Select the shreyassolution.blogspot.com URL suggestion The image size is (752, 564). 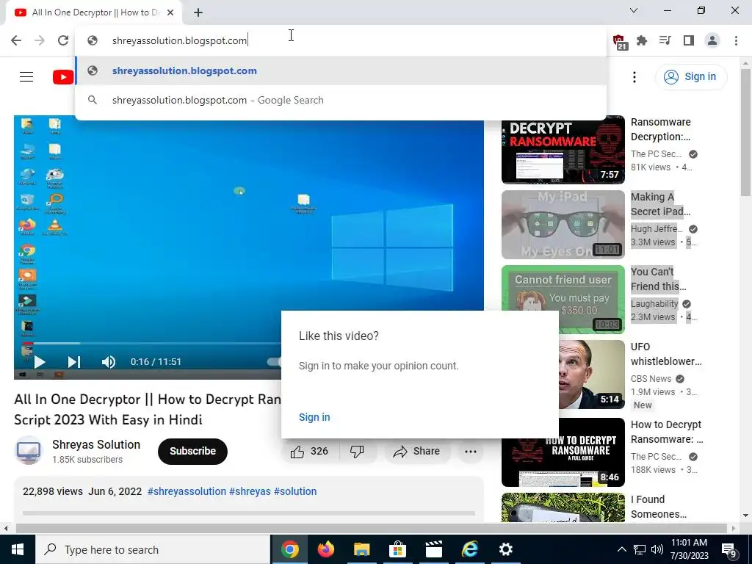(341, 70)
